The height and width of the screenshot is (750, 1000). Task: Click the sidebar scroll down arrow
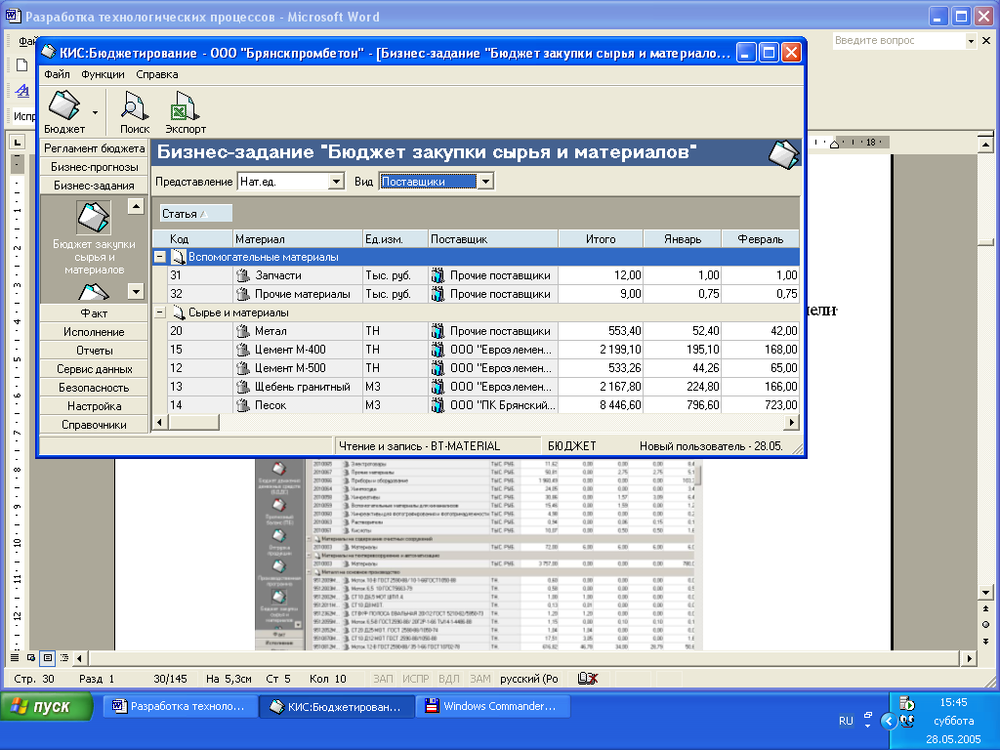pyautogui.click(x=136, y=291)
